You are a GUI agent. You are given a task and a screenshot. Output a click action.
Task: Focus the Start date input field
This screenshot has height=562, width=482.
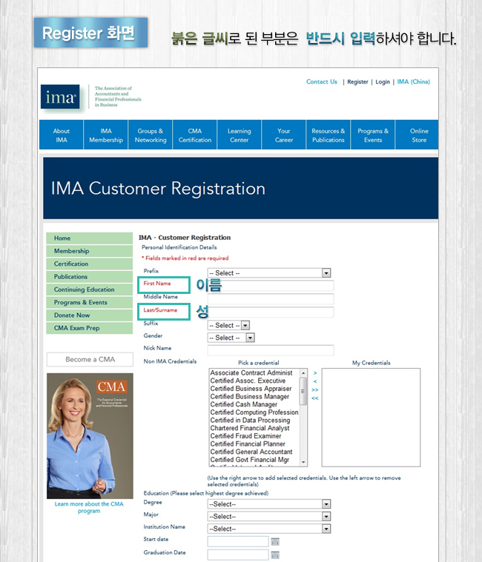(x=238, y=541)
